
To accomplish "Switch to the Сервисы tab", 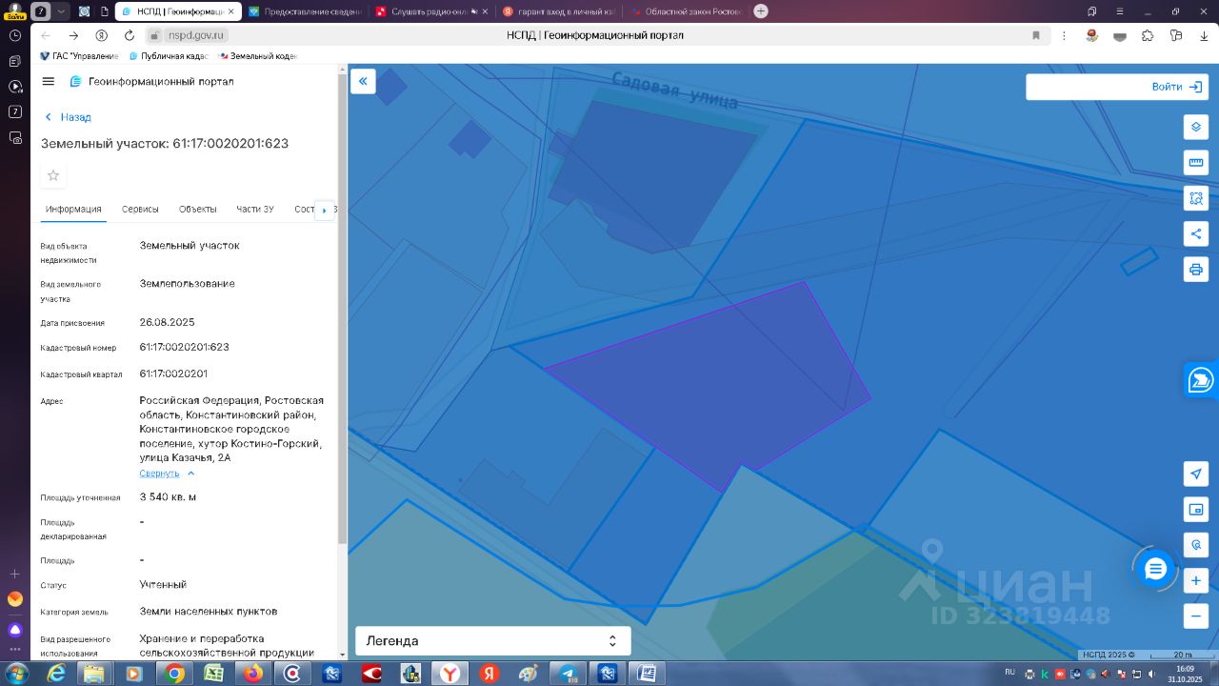I will [x=140, y=210].
